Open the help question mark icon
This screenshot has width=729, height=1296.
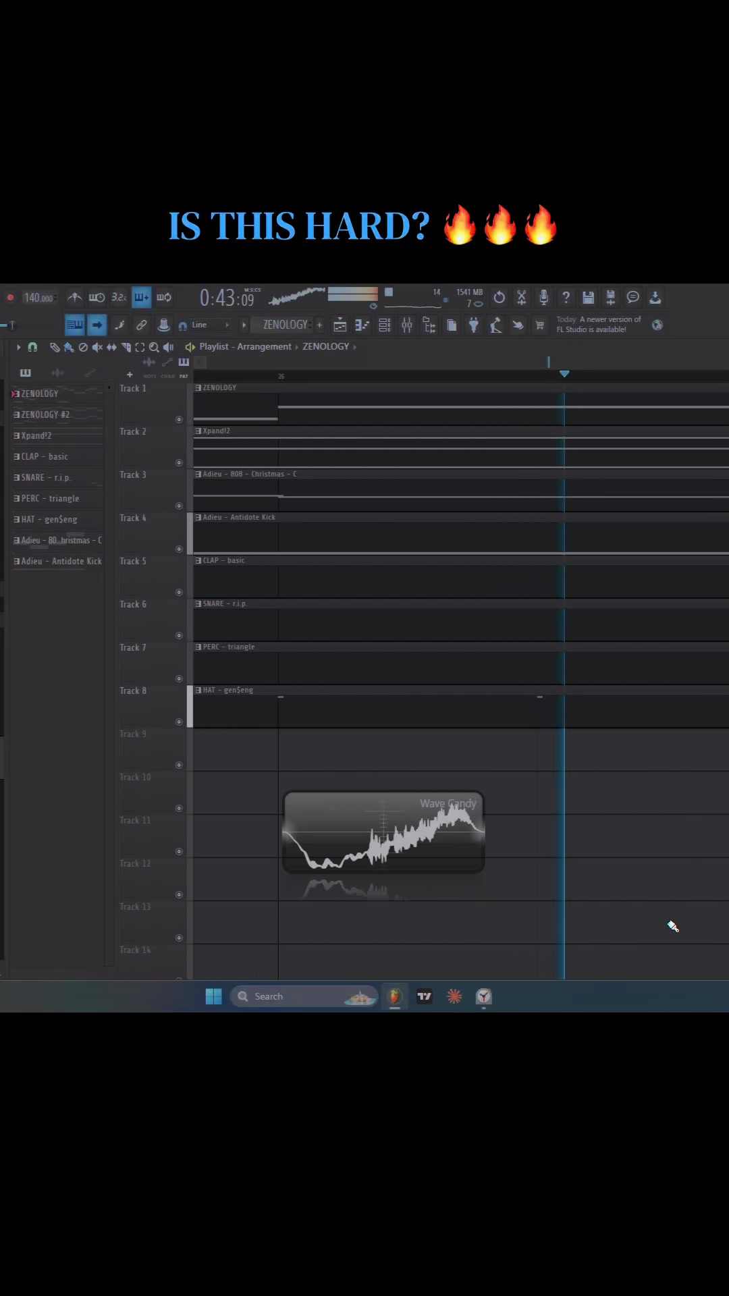[566, 297]
